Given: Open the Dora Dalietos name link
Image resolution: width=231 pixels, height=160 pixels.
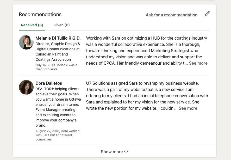Looking at the screenshot, I should (49, 83).
